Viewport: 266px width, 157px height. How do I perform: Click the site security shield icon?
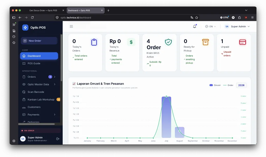click(x=57, y=18)
